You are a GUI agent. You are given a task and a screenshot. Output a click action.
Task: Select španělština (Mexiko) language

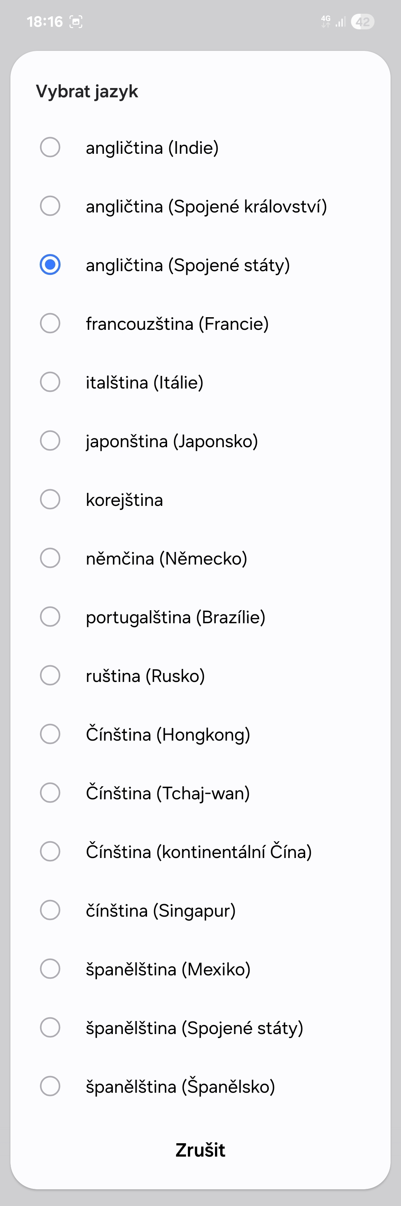point(50,969)
